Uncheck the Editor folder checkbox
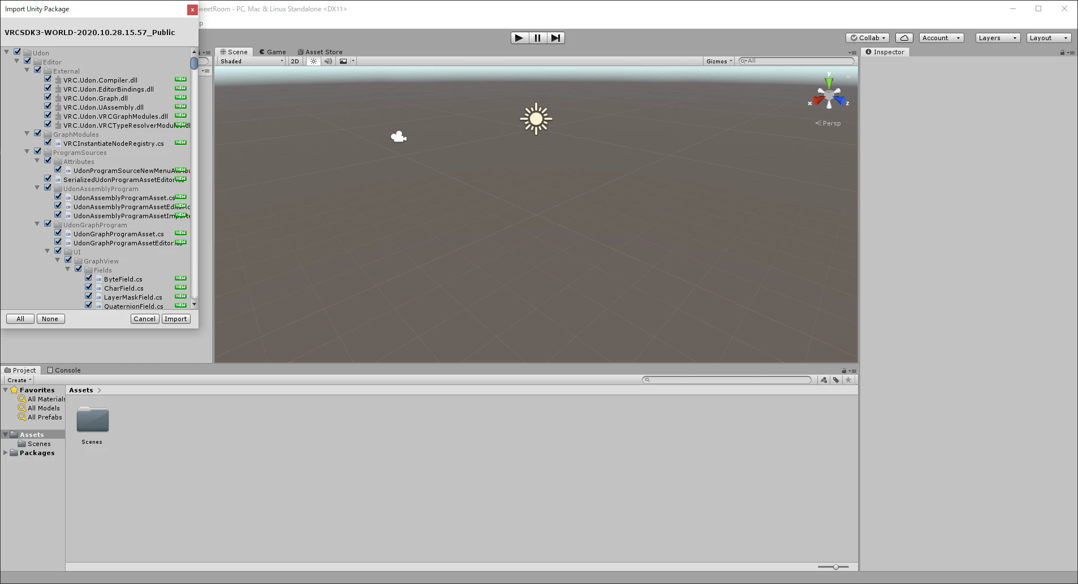Screen dimensions: 1078x584 point(27,61)
